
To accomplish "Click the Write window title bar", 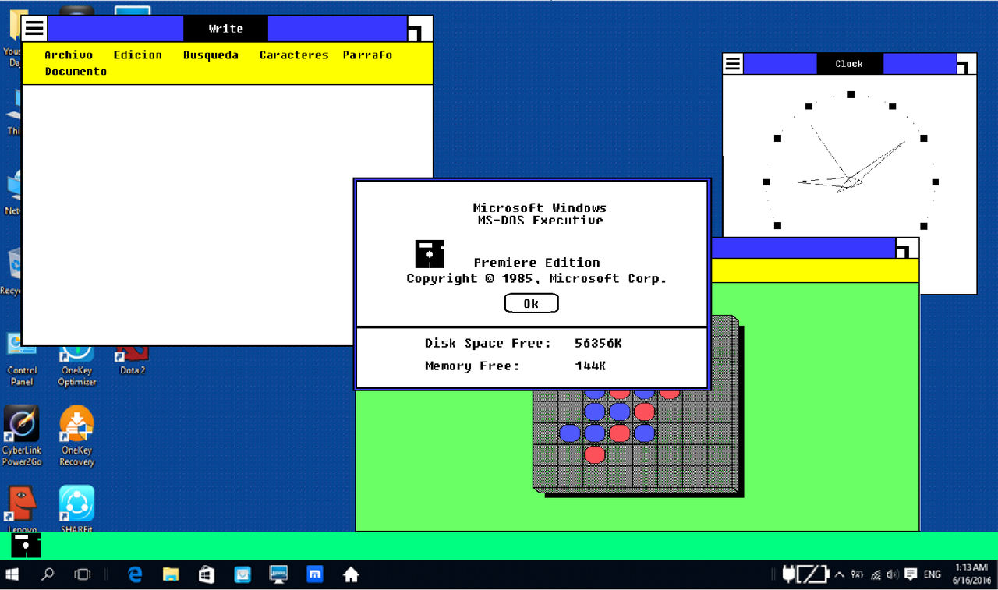I will [226, 28].
